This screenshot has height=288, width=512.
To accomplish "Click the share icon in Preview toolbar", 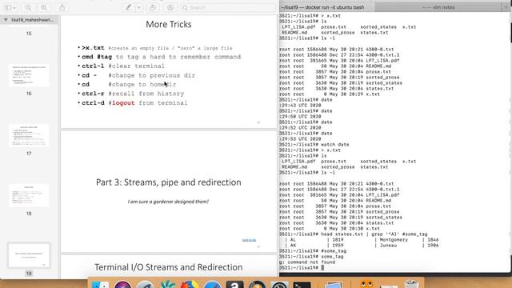I will (x=62, y=7).
